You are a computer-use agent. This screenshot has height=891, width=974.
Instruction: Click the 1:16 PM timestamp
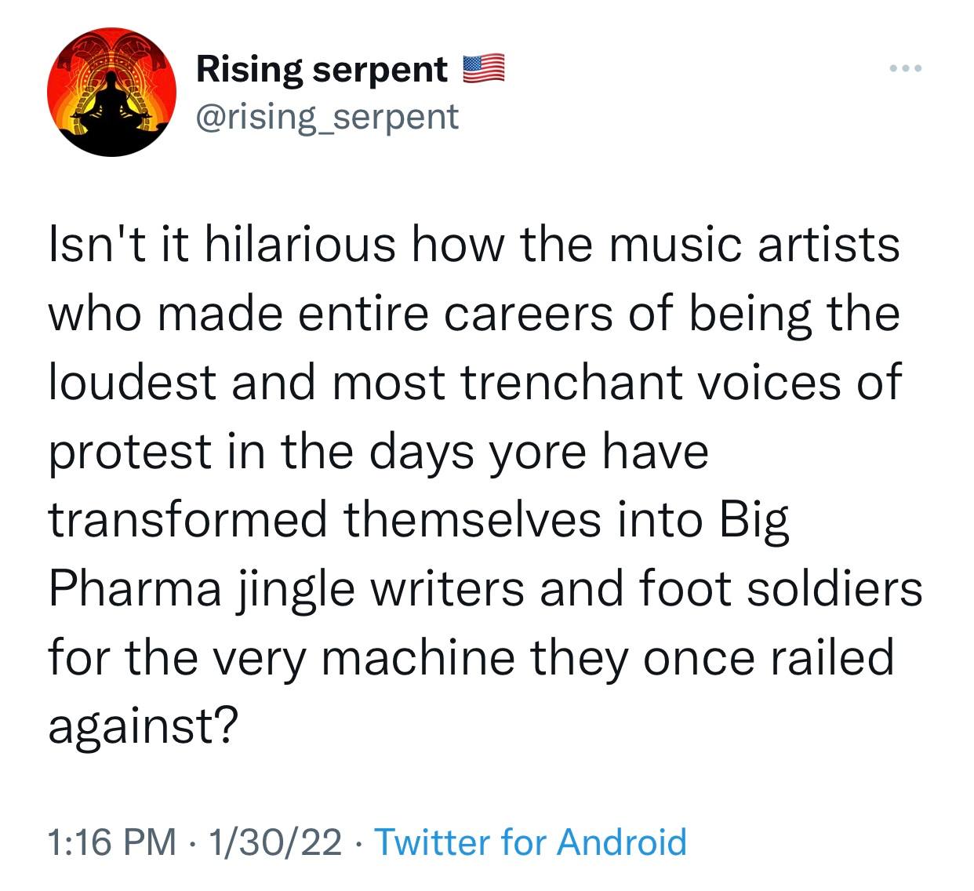click(112, 842)
